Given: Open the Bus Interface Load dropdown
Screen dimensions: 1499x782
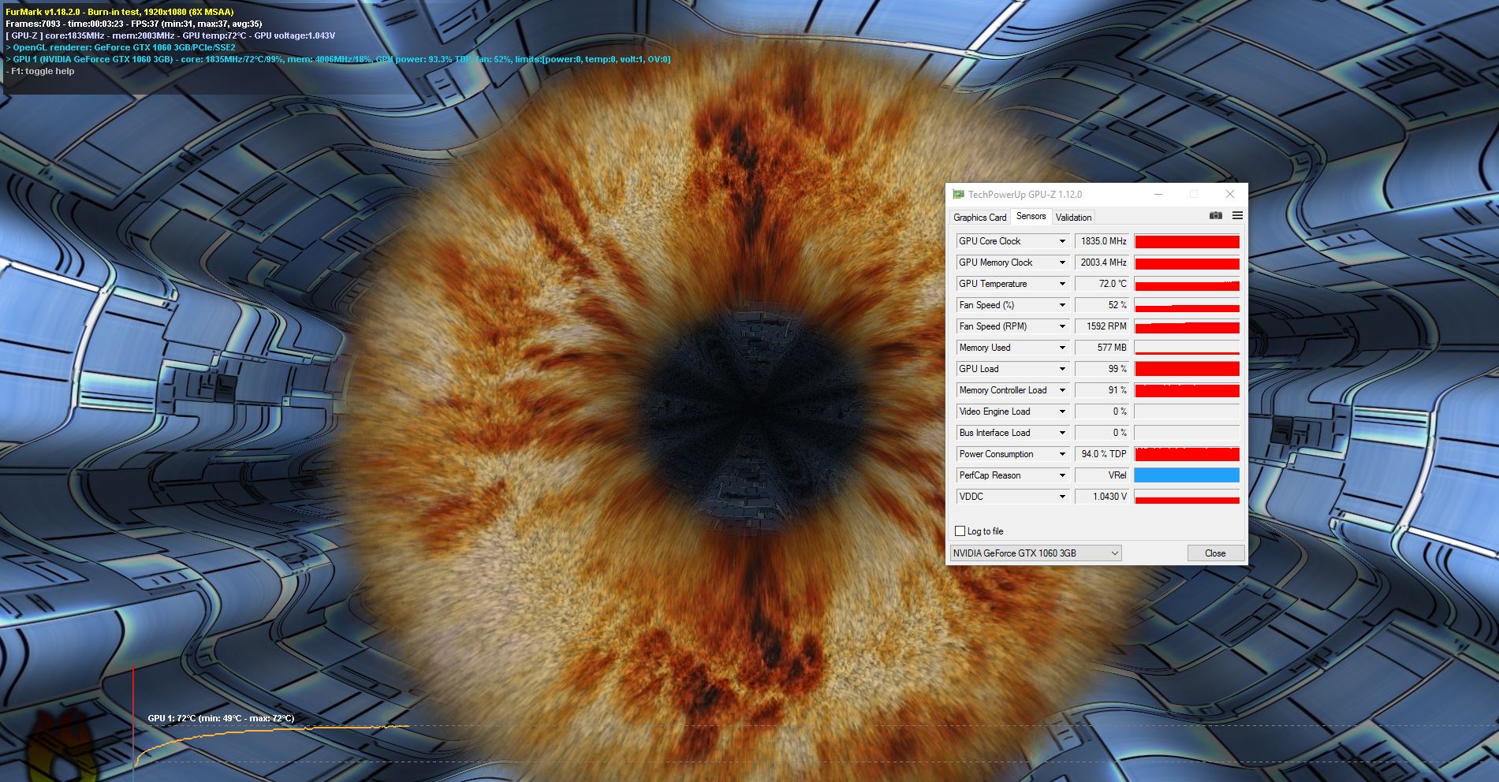Looking at the screenshot, I should pos(1062,433).
